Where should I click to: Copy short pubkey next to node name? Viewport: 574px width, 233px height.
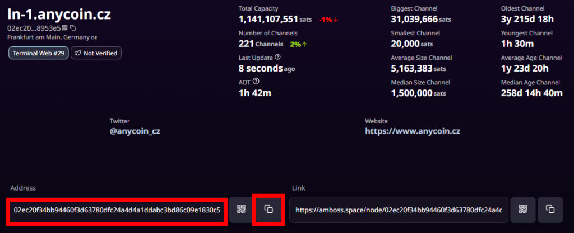[x=73, y=28]
